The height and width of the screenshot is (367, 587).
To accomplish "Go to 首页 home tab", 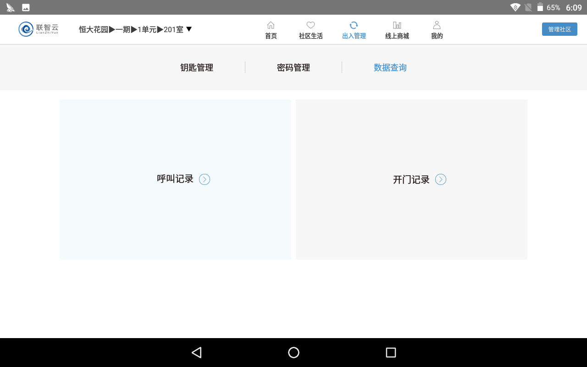I will pyautogui.click(x=271, y=30).
